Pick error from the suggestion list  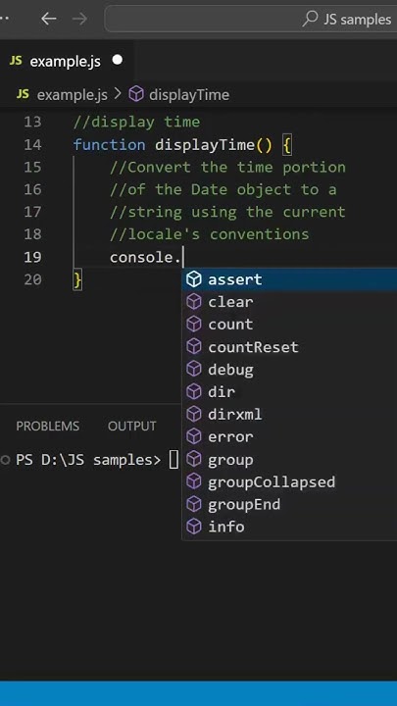tap(289, 436)
